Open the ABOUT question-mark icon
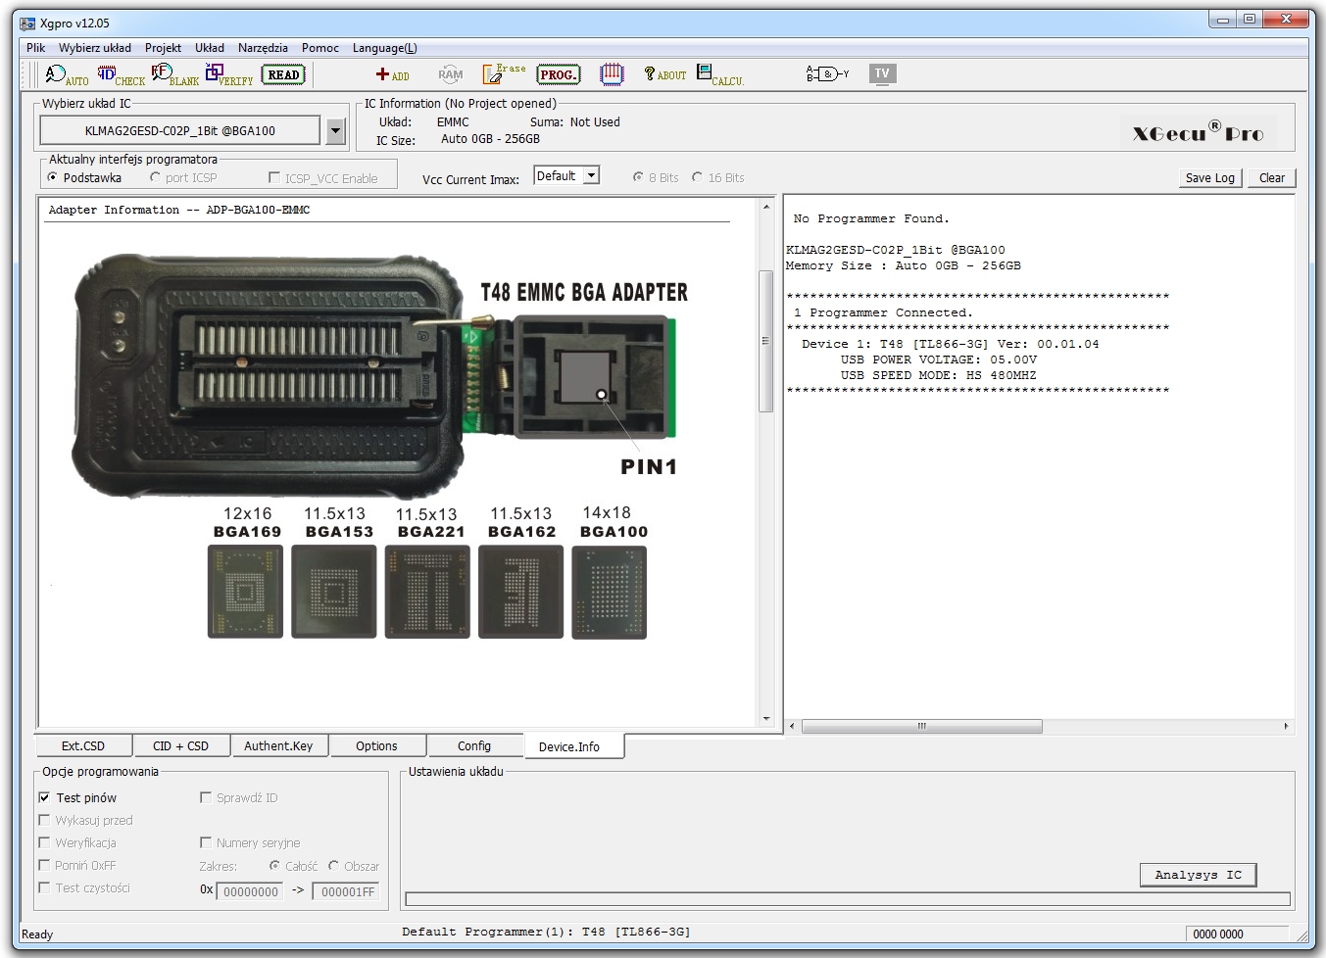The width and height of the screenshot is (1326, 958). point(664,74)
